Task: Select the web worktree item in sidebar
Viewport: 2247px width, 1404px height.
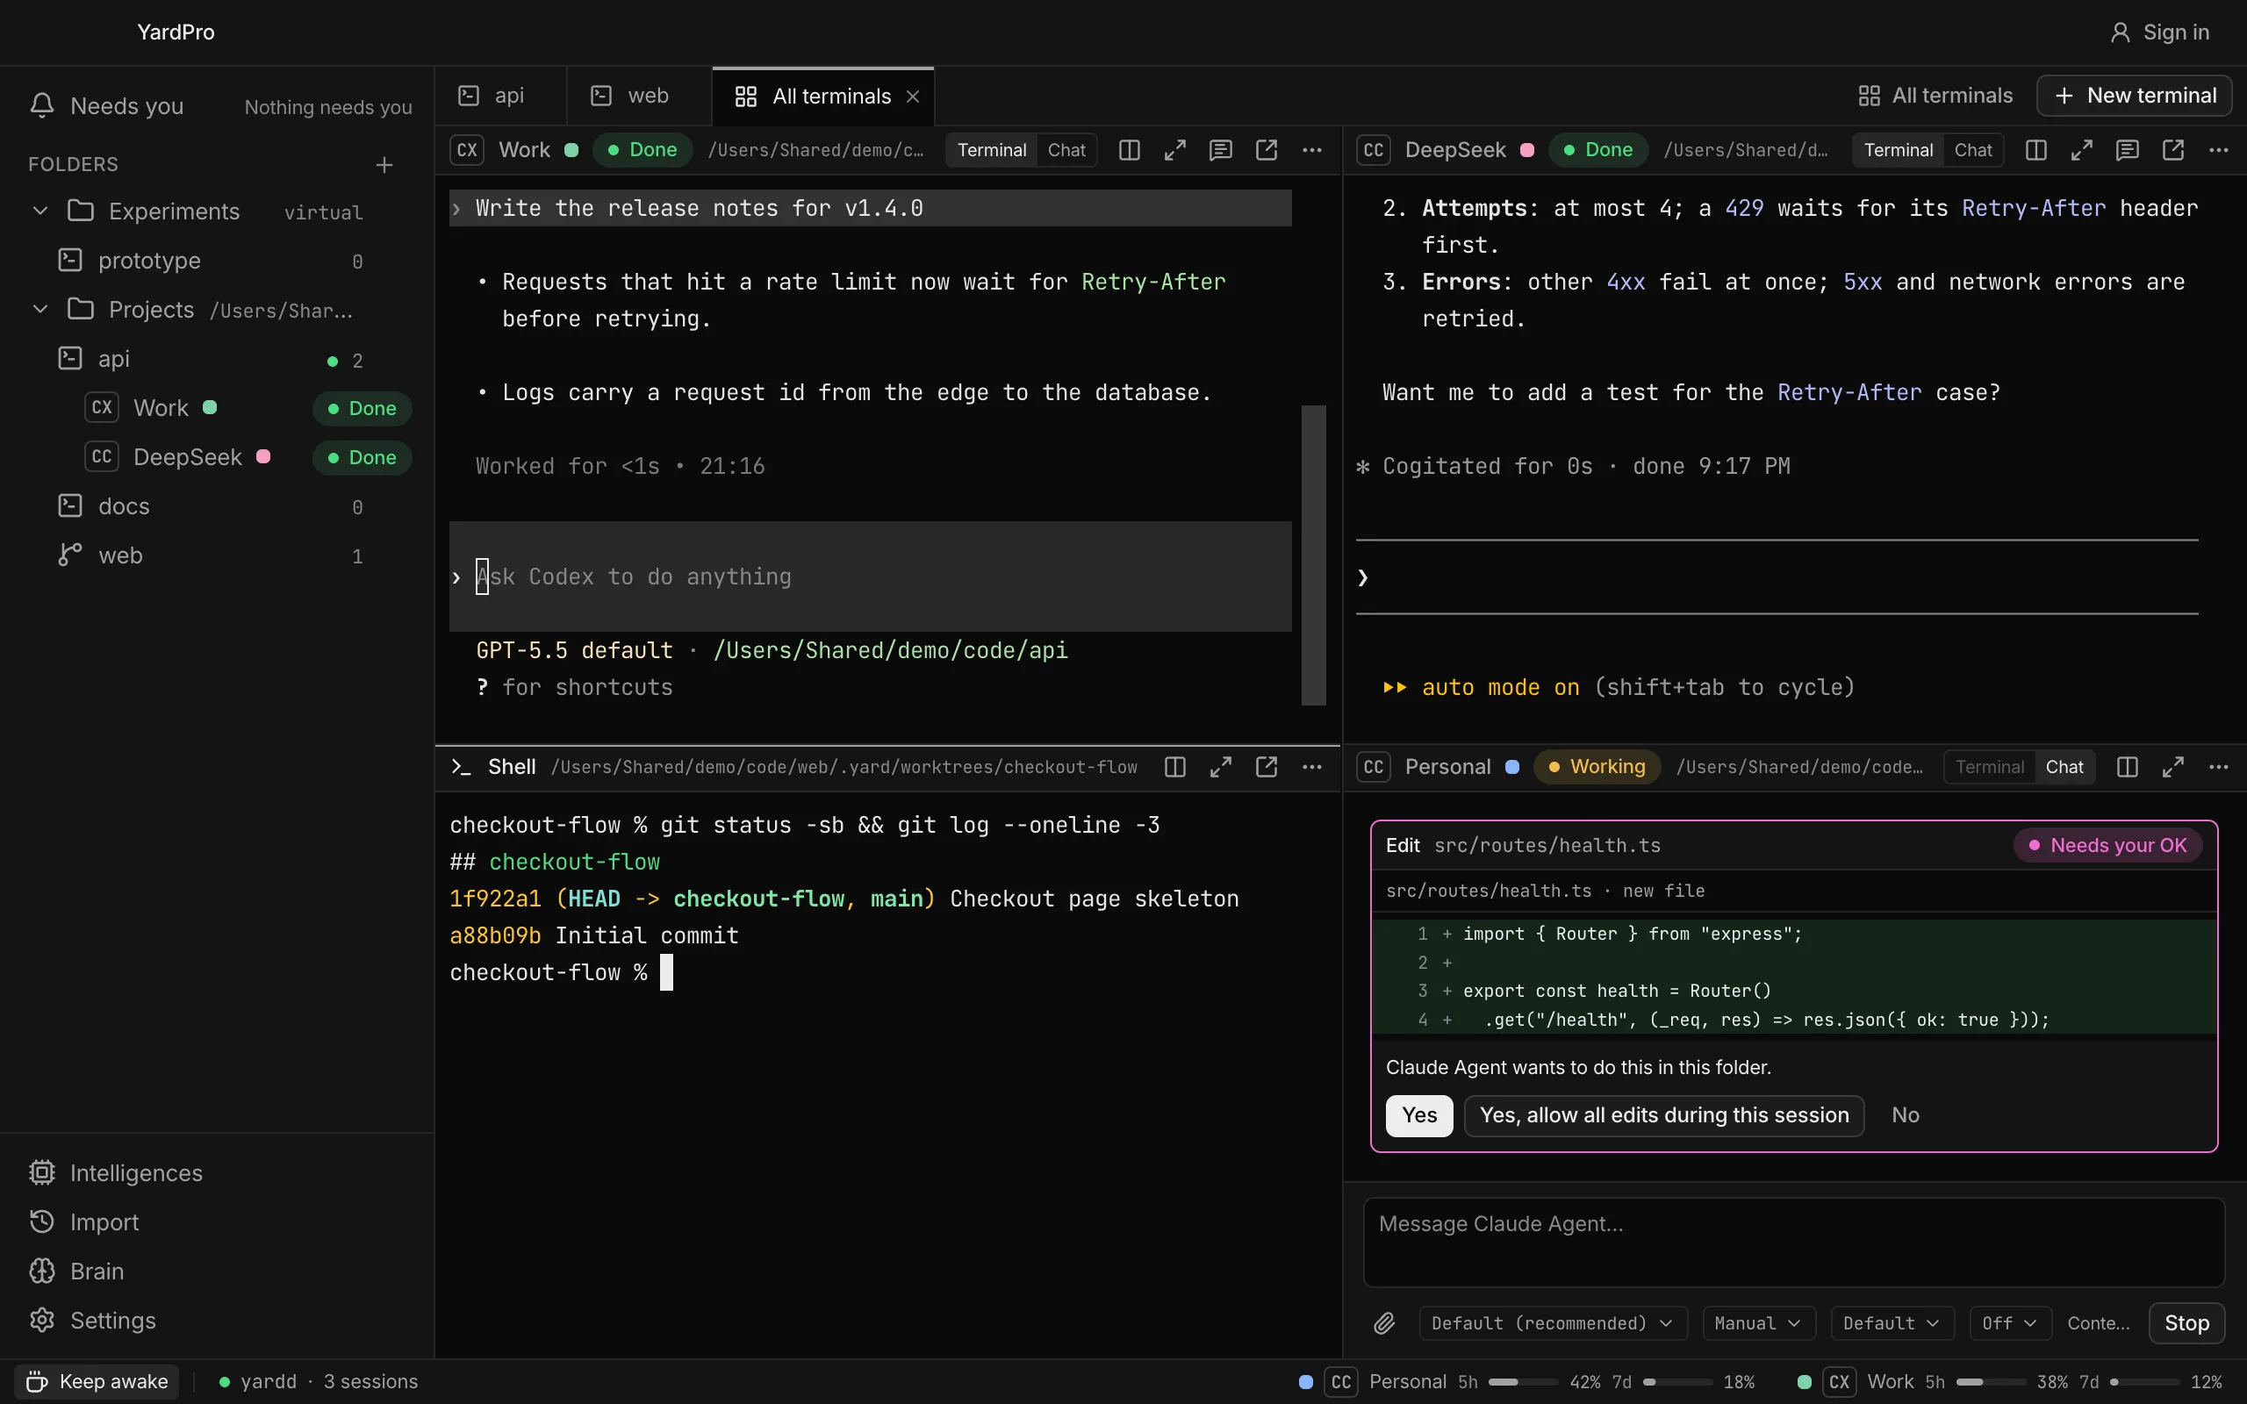Action: 218,555
